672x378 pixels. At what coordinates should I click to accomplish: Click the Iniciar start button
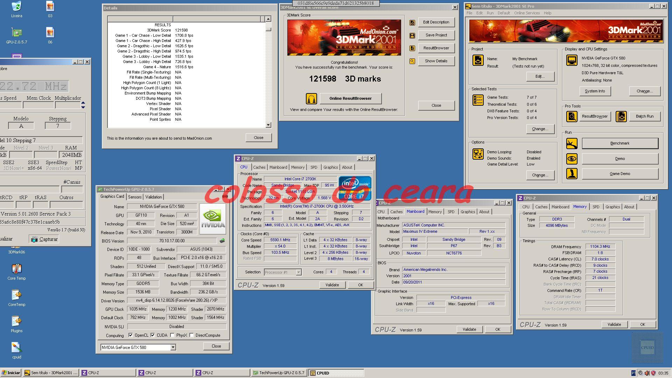(x=11, y=373)
